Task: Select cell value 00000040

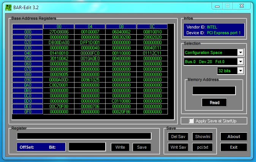Action: 90,48
